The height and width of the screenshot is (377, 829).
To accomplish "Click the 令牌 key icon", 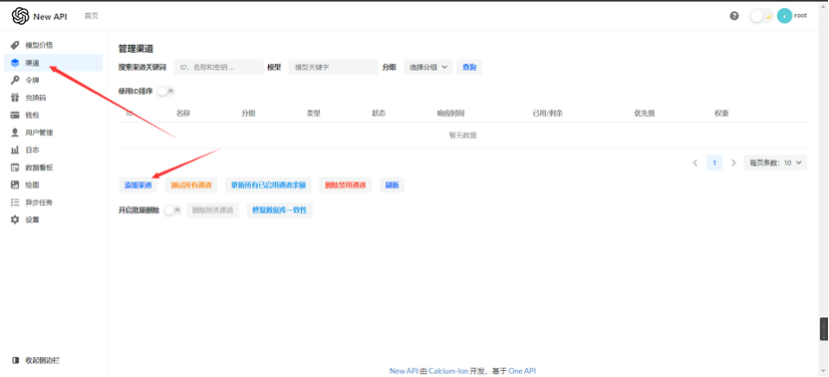I will click(x=15, y=80).
